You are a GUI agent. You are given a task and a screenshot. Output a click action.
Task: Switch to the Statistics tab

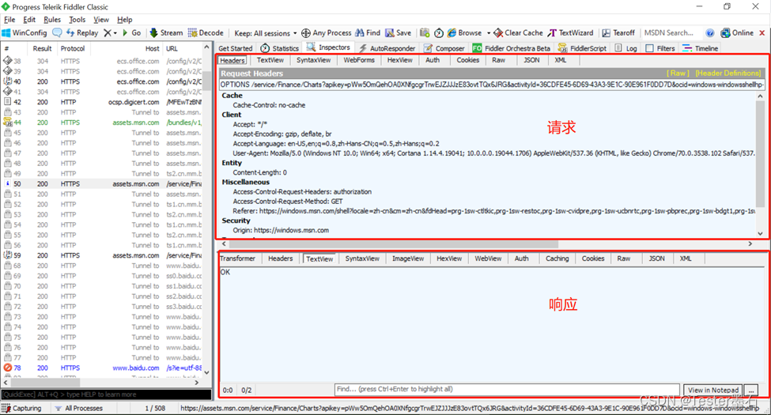click(x=280, y=48)
